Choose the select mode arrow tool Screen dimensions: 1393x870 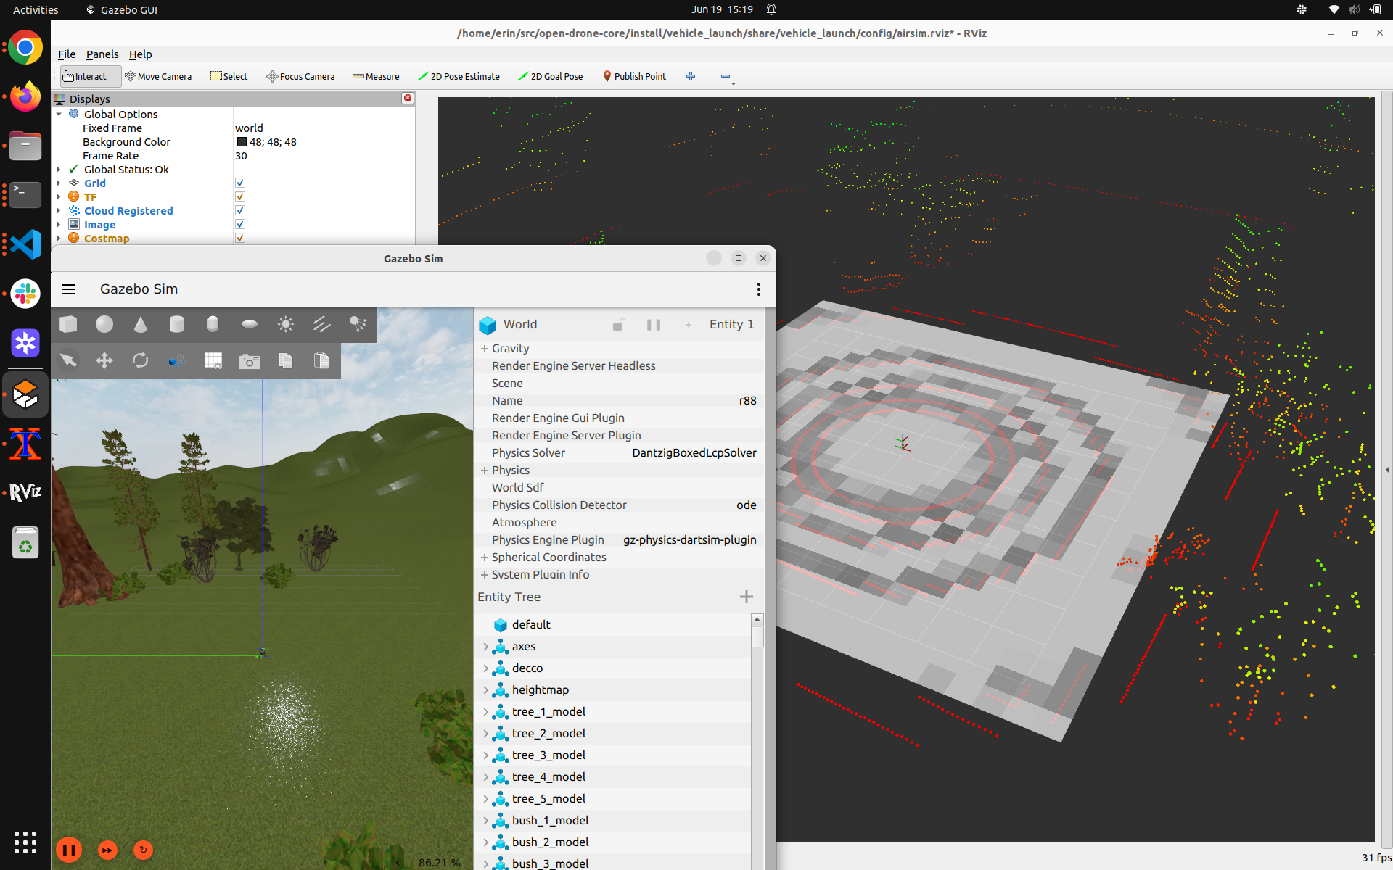point(68,360)
